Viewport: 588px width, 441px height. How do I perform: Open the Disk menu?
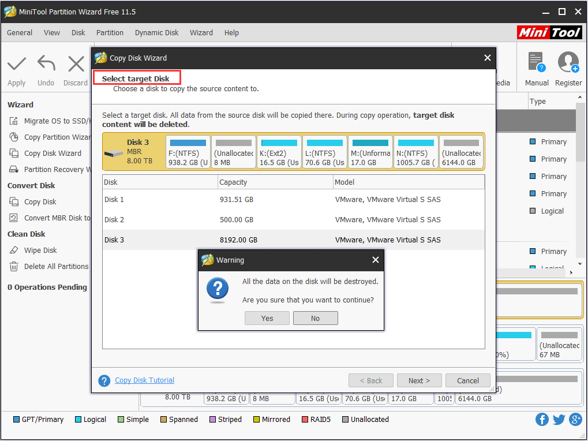[78, 33]
